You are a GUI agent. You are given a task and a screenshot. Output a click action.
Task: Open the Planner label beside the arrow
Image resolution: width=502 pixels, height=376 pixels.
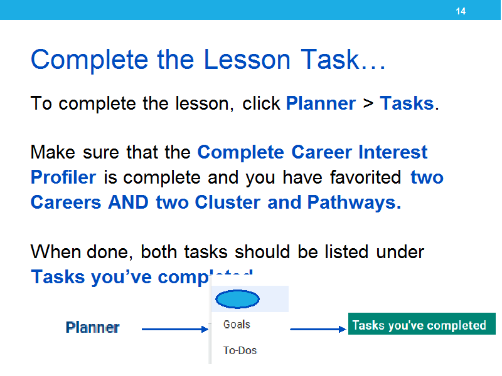pyautogui.click(x=92, y=327)
